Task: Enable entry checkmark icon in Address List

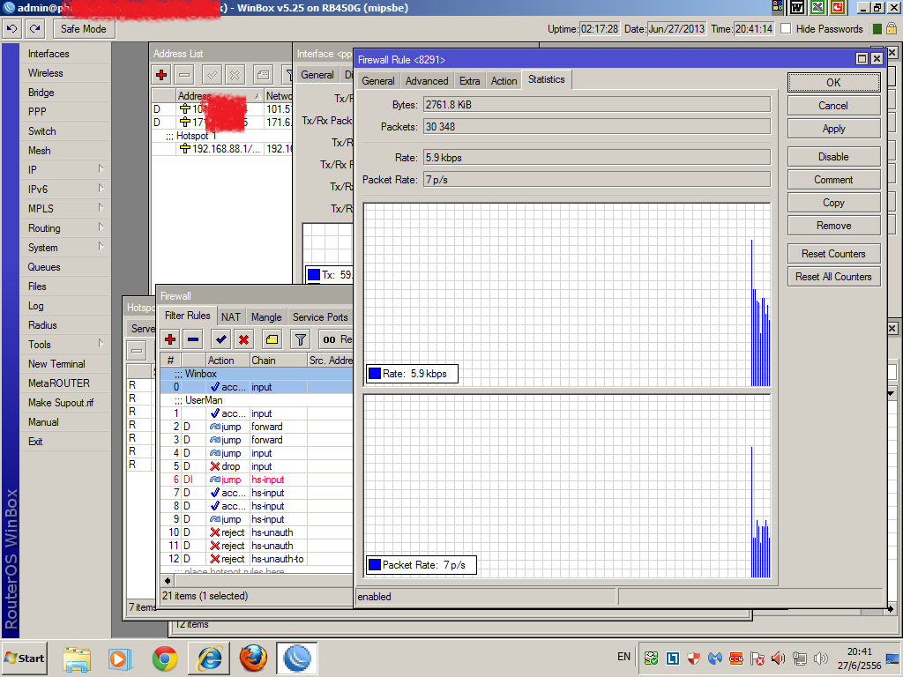Action: click(212, 75)
